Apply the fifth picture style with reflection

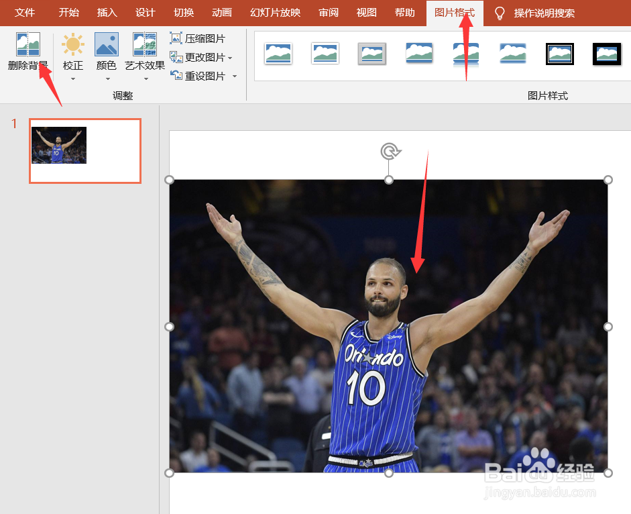pos(466,54)
